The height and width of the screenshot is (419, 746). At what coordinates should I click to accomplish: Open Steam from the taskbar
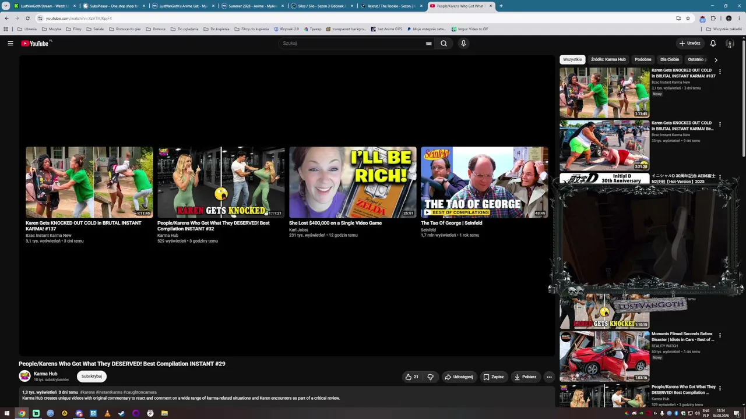(122, 413)
